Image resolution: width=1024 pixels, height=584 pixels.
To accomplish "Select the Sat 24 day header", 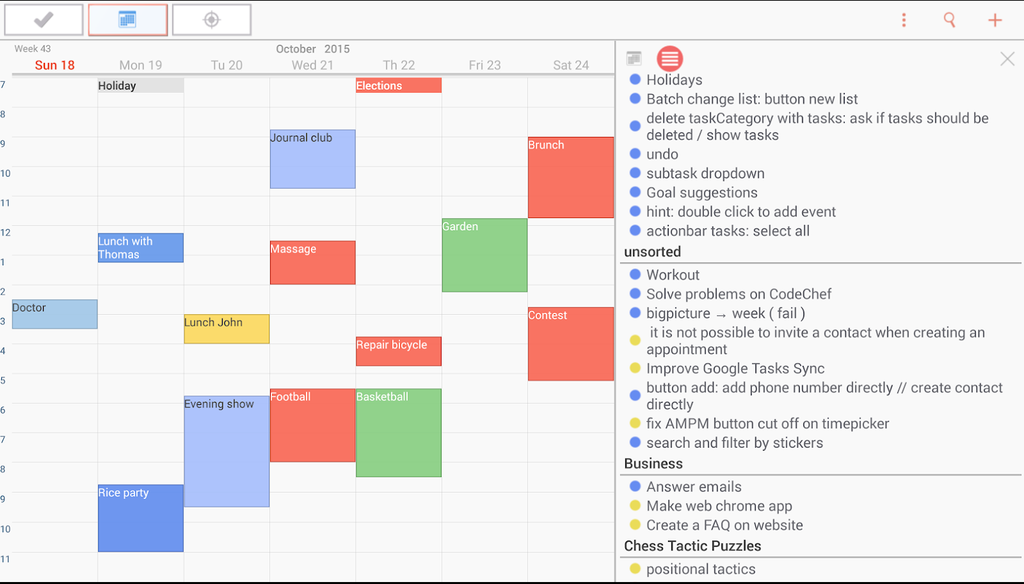I will point(571,65).
